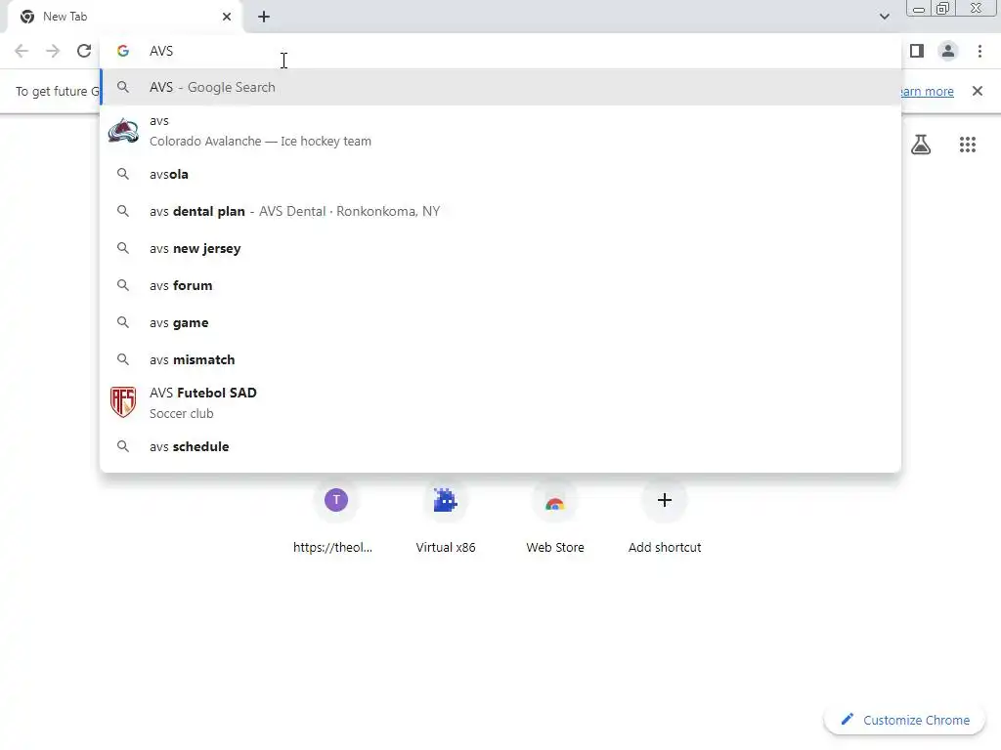Open the Google apps grid
Image resolution: width=1001 pixels, height=750 pixels.
[968, 145]
